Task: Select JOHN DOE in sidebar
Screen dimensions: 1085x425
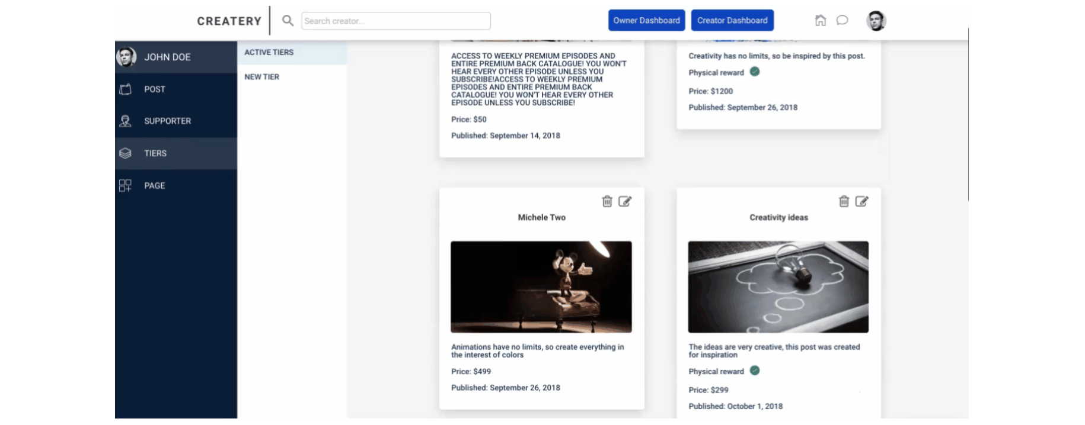Action: tap(176, 57)
